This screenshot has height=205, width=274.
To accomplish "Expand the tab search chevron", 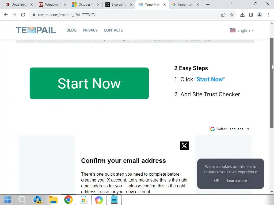I will click(231, 4).
